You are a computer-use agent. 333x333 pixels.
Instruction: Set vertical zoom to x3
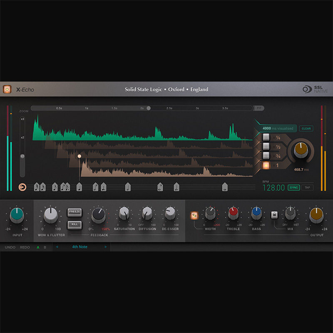[22, 119]
